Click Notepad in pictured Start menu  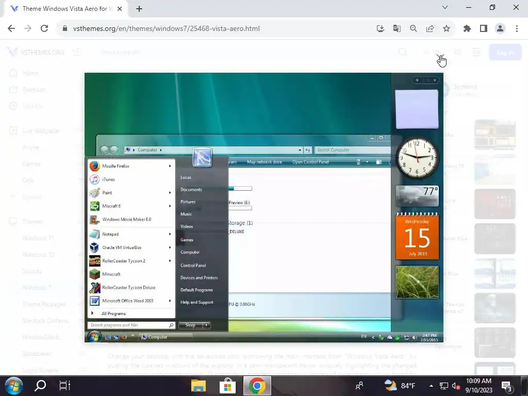[x=131, y=234]
